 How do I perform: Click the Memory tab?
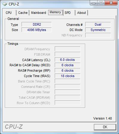(x=55, y=12)
